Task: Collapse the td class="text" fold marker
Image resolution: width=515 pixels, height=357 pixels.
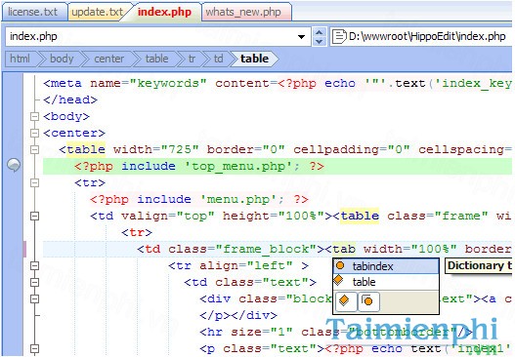Action: coord(34,282)
